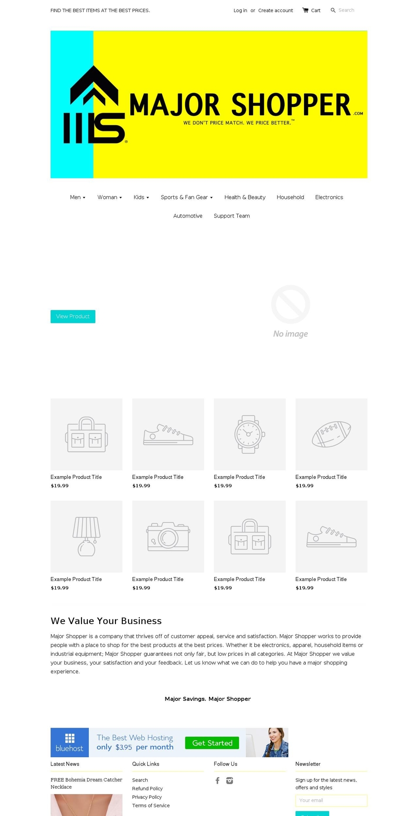The image size is (418, 816).
Task: Click Get Started on Bluehost banner
Action: [212, 743]
